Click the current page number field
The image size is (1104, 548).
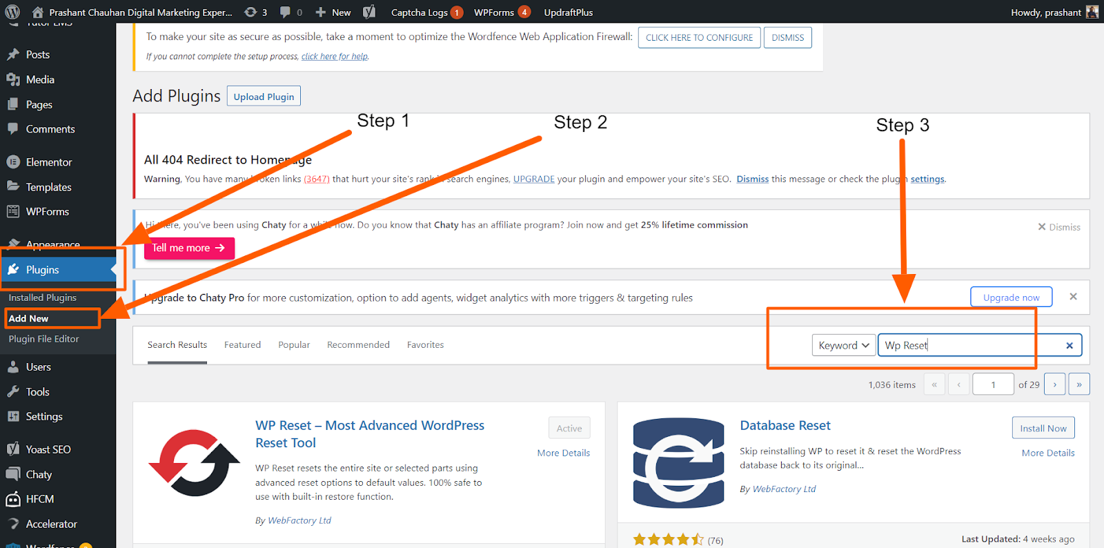point(993,384)
